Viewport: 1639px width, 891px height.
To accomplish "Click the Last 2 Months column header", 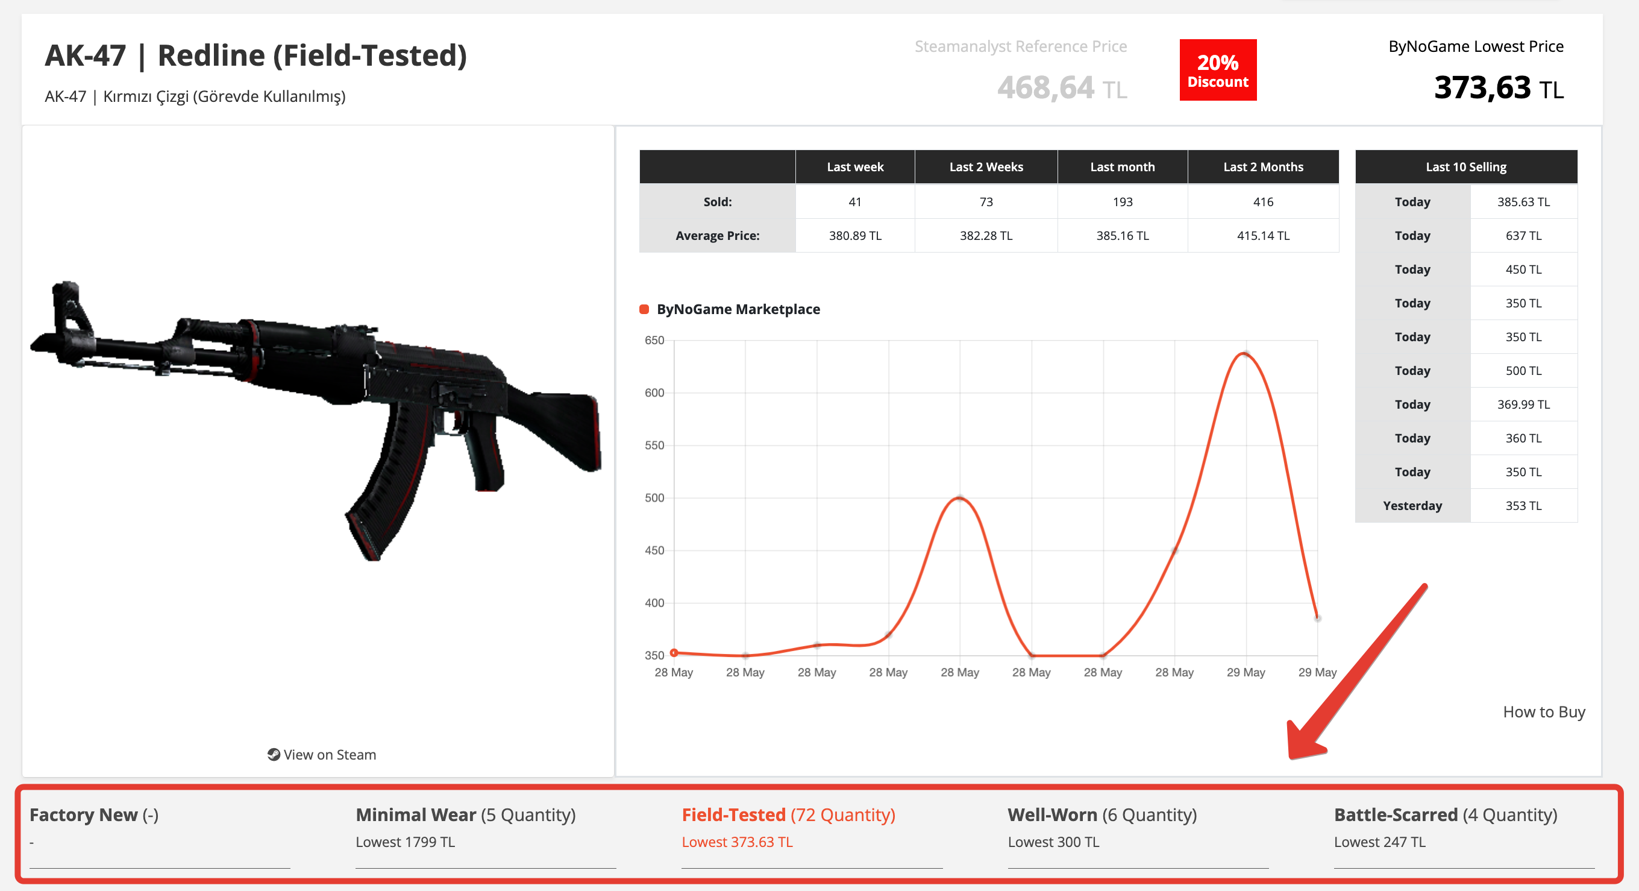I will click(x=1263, y=167).
